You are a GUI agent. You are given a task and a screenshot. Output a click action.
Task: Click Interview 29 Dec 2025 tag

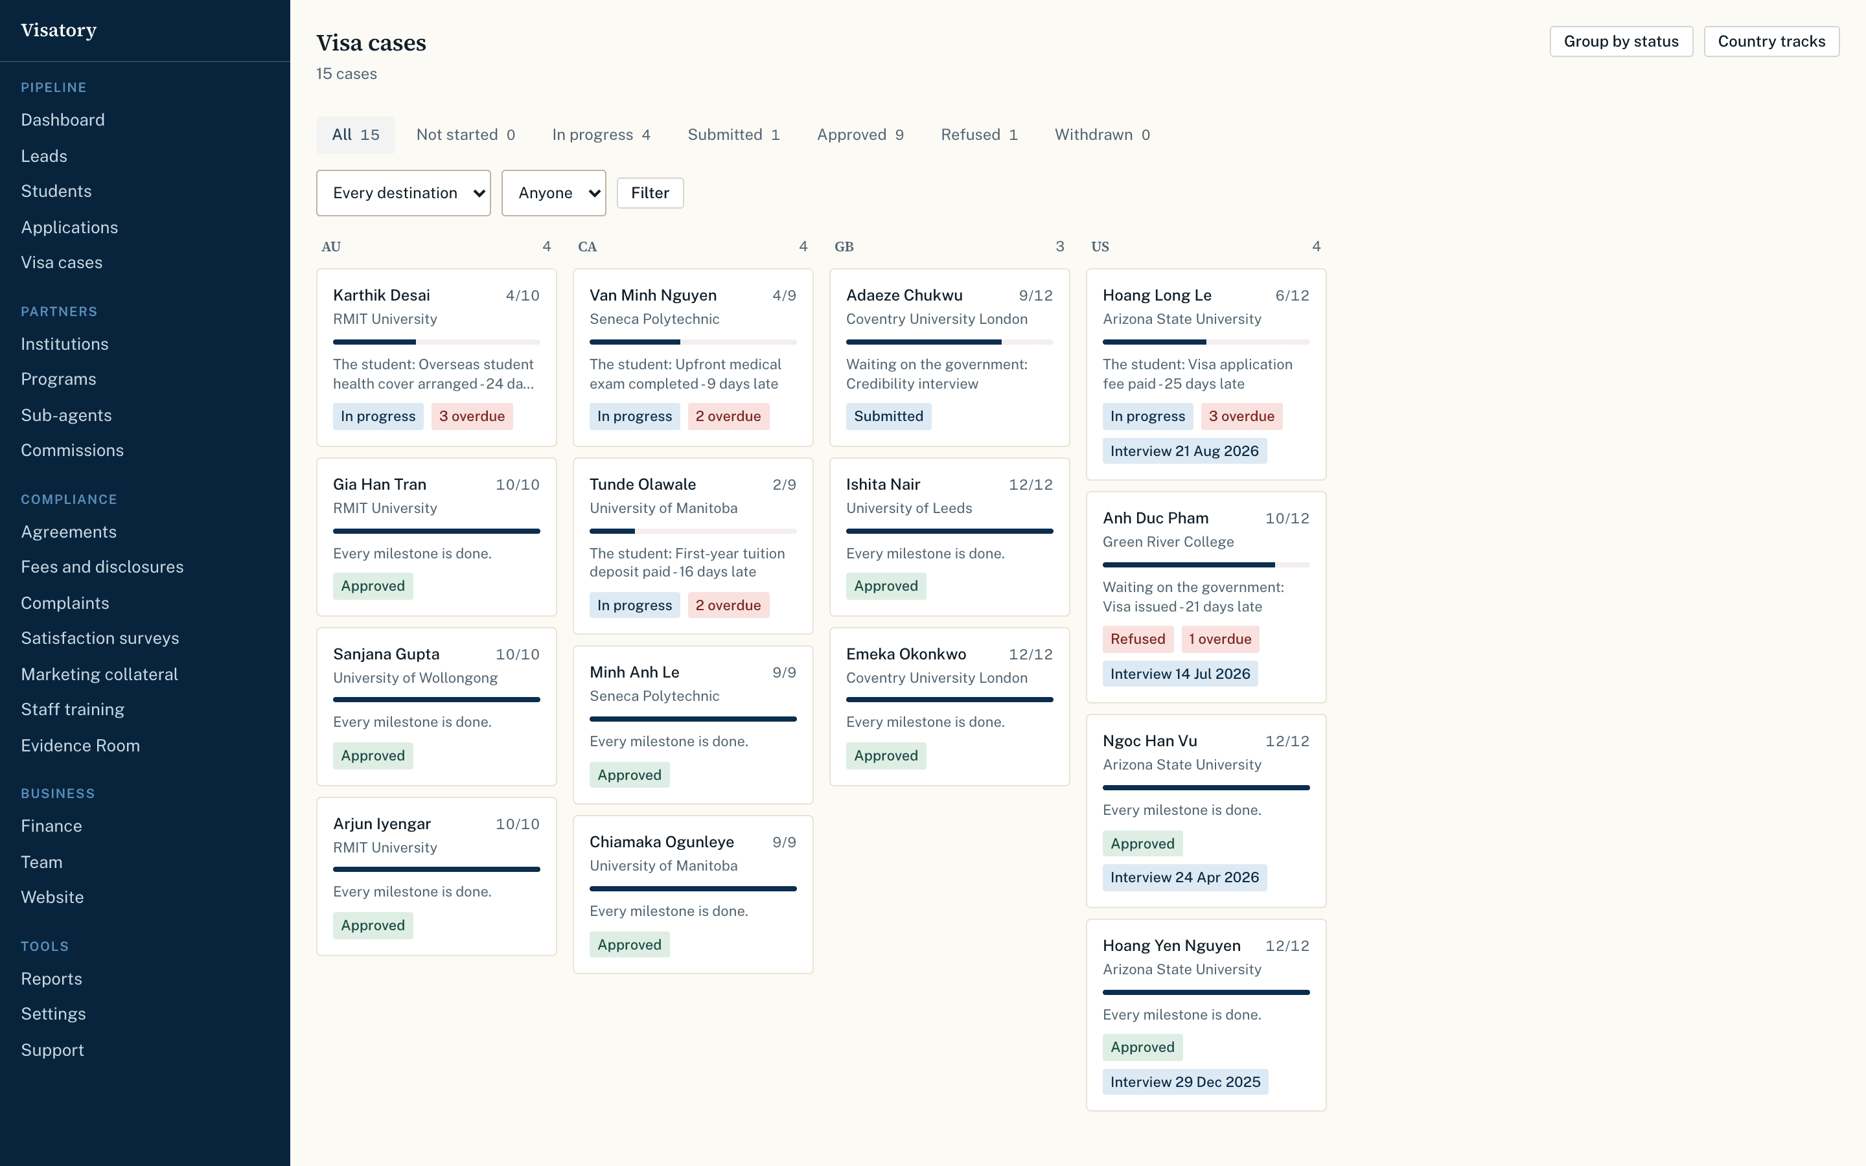1185,1082
